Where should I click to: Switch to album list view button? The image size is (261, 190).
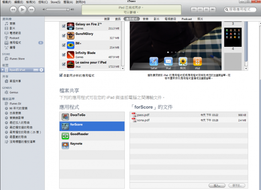(200, 9)
